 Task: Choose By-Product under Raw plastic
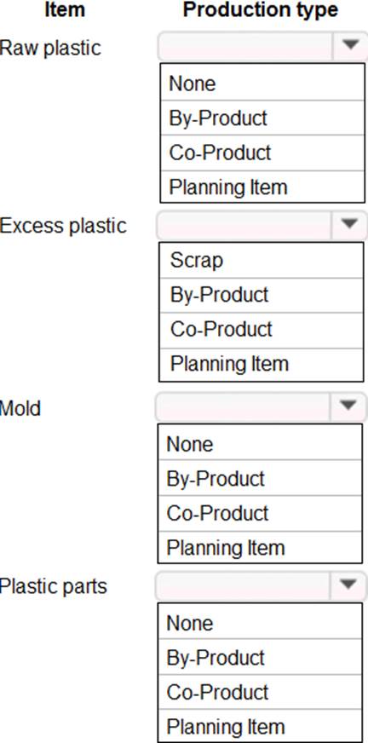[262, 118]
